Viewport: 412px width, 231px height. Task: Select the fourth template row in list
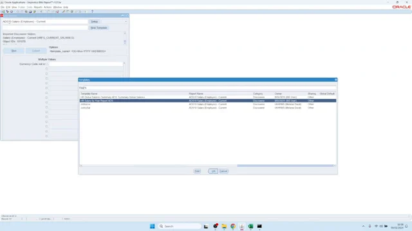[208, 108]
